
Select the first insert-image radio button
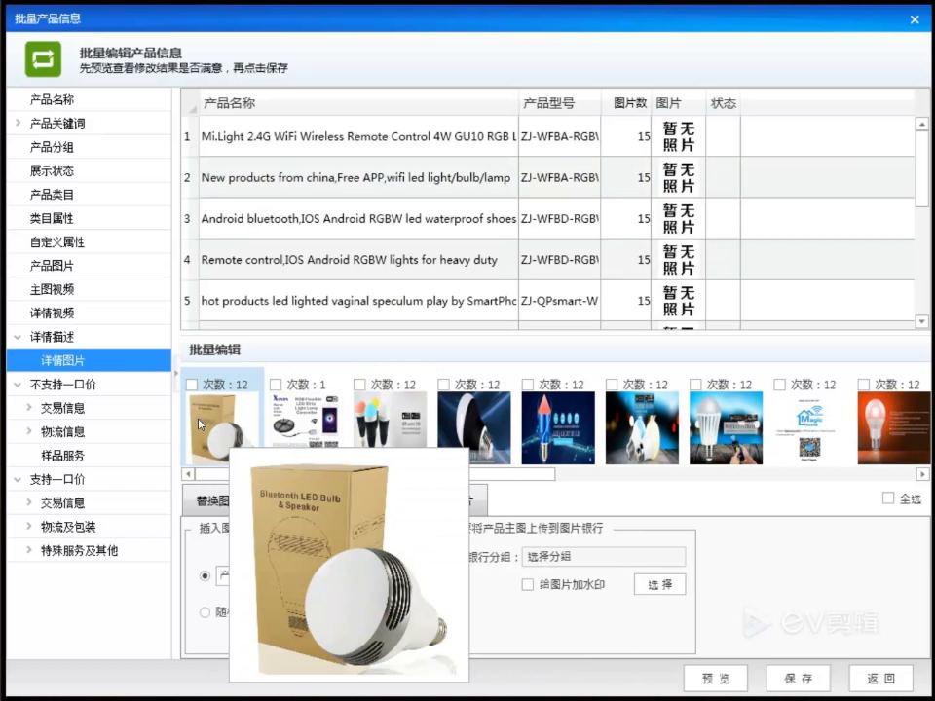click(x=205, y=575)
